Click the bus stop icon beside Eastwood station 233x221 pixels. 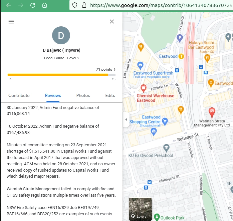coord(177,70)
